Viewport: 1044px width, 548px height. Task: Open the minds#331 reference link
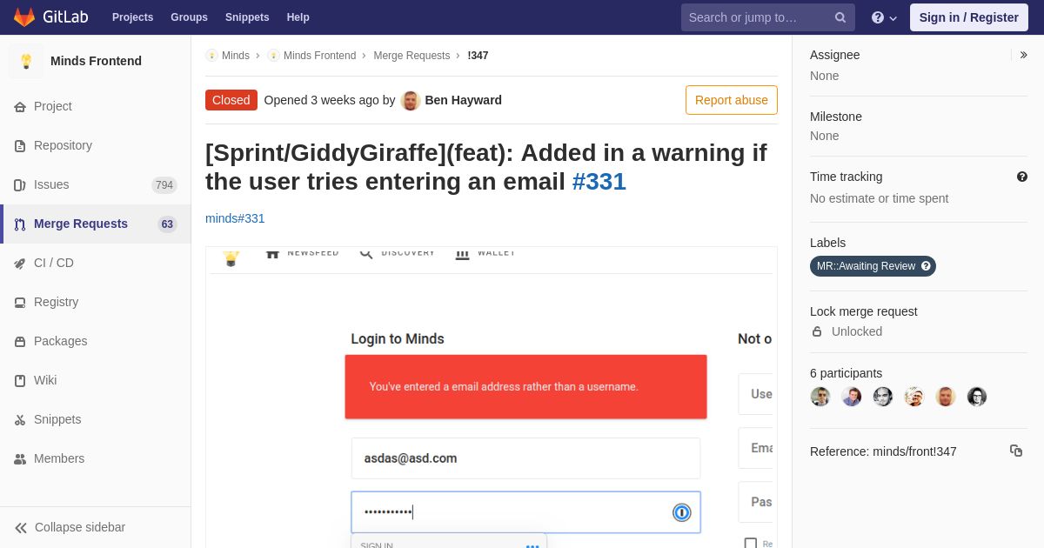[235, 218]
